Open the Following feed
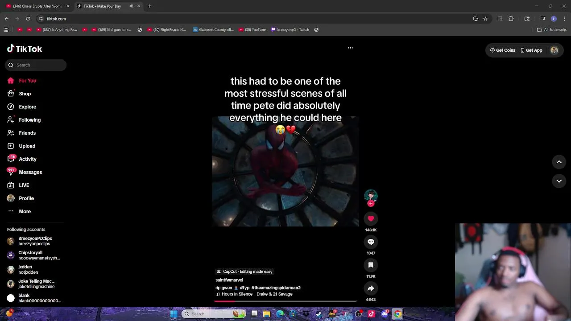 click(x=24, y=120)
